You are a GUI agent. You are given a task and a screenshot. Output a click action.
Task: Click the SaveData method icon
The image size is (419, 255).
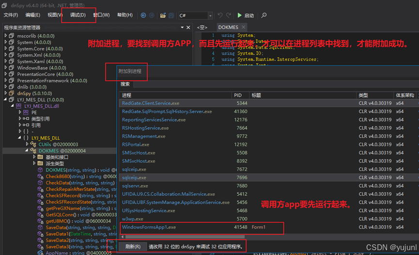pos(40,227)
